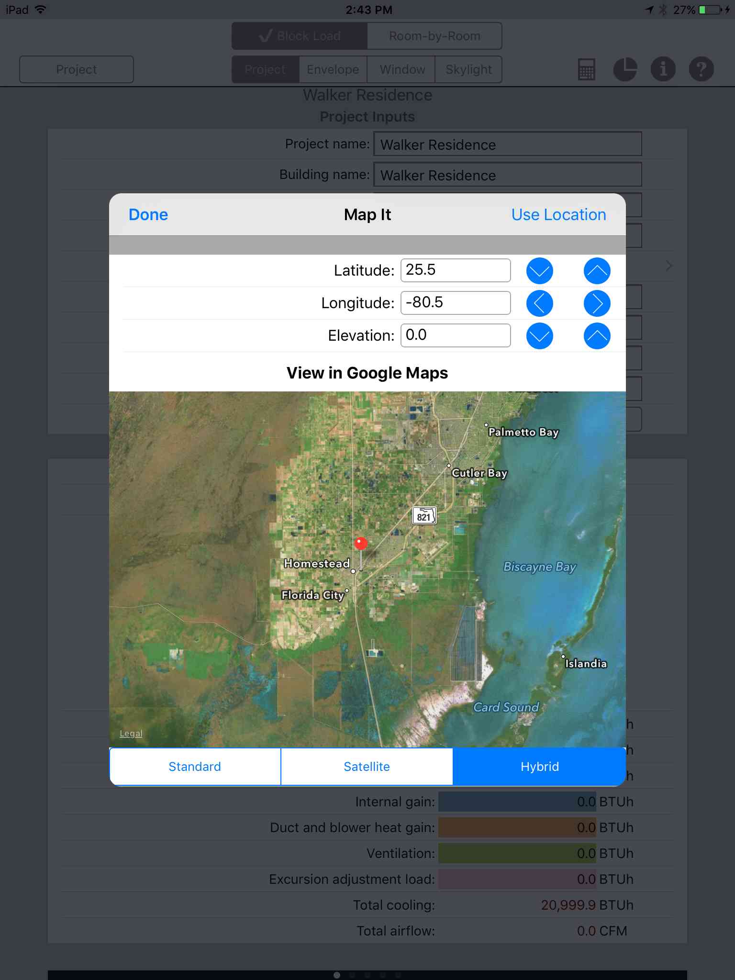Tap the battery status icon
Screen dimensions: 735x980
point(711,10)
